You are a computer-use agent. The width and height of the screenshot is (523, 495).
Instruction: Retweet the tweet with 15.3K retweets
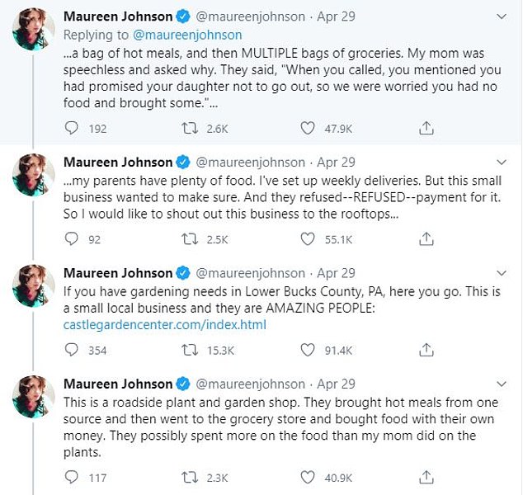coord(189,350)
